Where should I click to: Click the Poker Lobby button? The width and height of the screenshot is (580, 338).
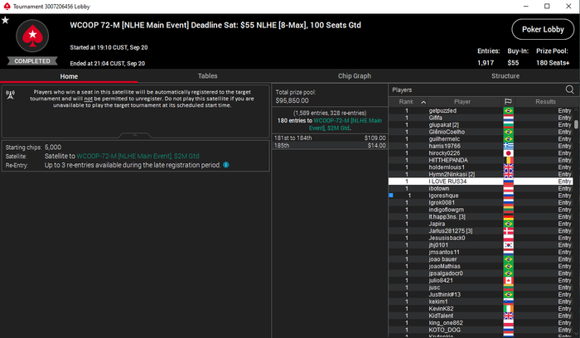tap(543, 29)
